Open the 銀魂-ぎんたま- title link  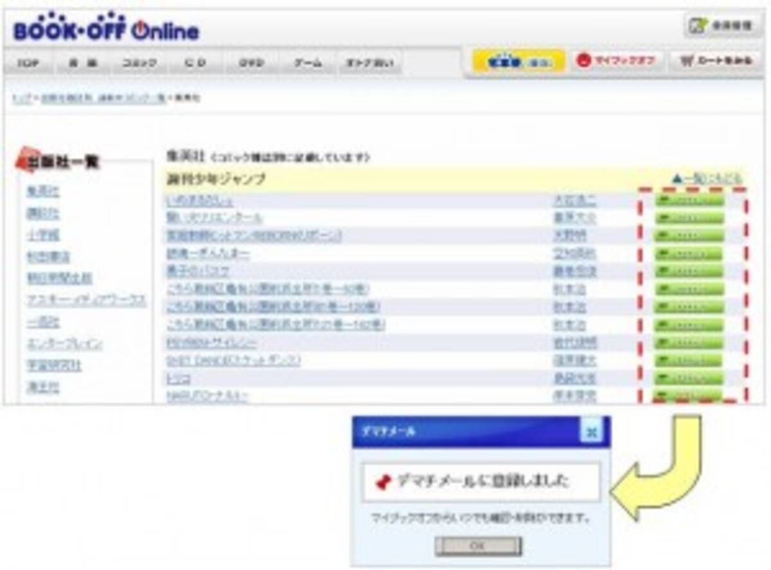tap(208, 254)
